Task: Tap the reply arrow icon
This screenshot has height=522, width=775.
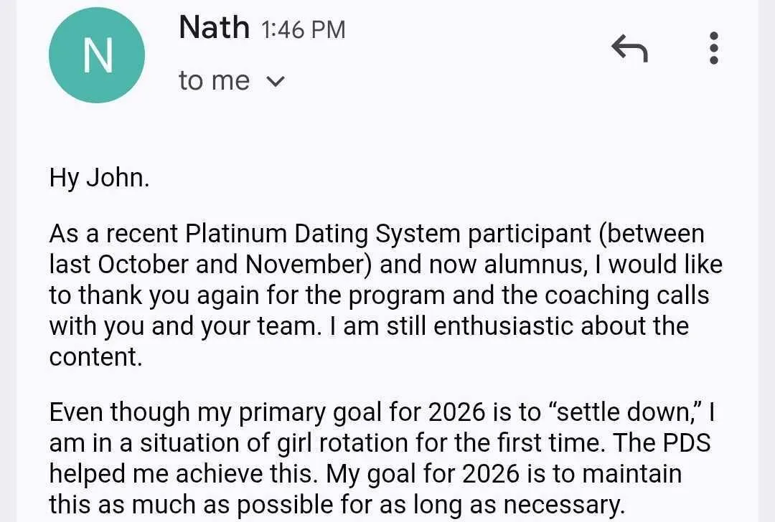Action: 629,49
